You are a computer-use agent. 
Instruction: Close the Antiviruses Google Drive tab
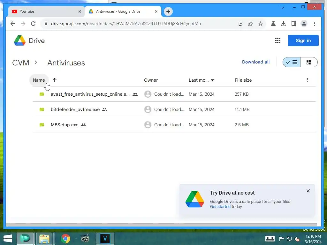tap(156, 11)
